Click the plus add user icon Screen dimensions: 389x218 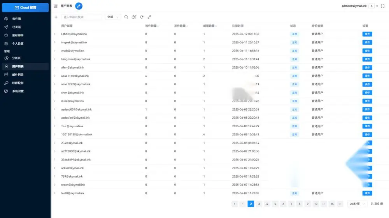pos(56,17)
